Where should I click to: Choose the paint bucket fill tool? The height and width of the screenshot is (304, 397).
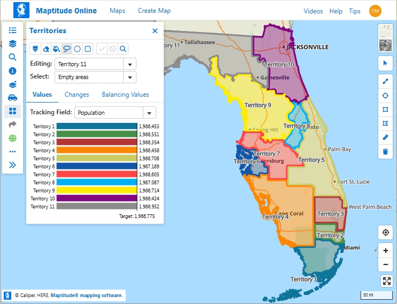(56, 49)
